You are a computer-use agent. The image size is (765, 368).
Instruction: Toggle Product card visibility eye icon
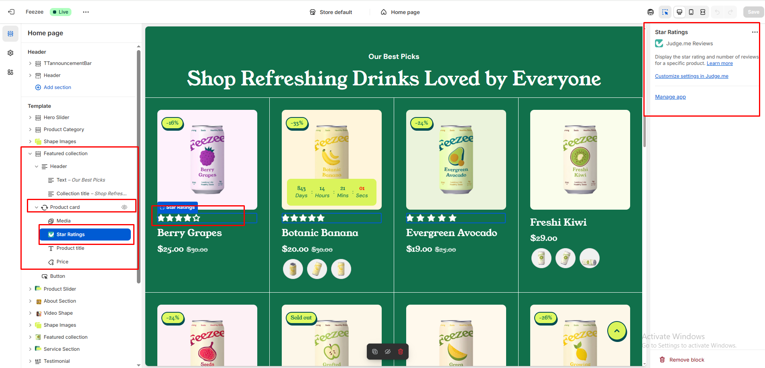(x=124, y=207)
